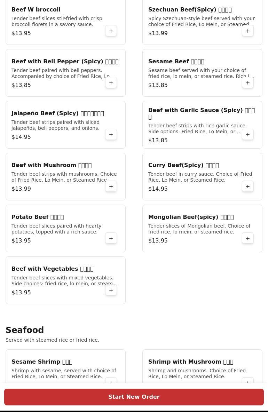Screen dimensions: 268x412
Task: View Beef with Vegetables description text
Action: coord(64,280)
